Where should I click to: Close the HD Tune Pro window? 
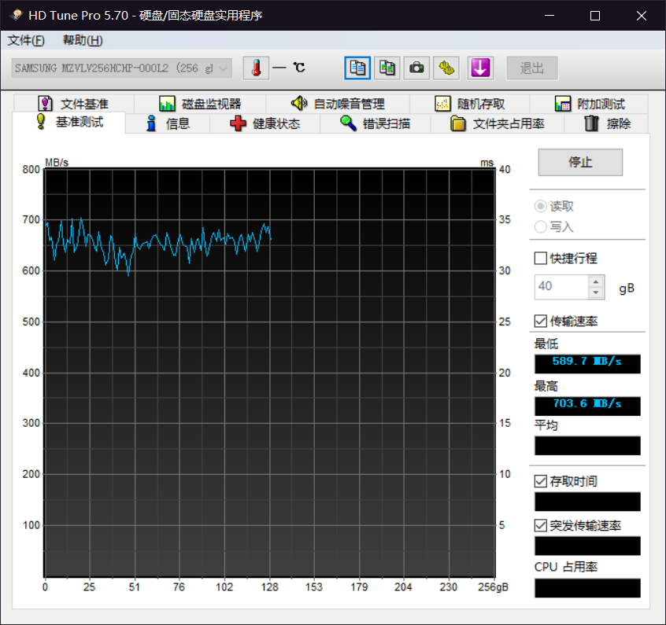click(642, 15)
